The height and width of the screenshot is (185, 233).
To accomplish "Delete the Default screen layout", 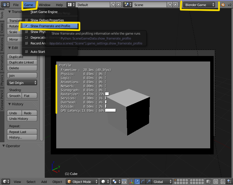I will point(119,5).
